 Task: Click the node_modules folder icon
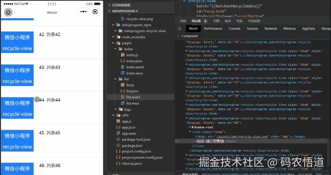click(118, 37)
